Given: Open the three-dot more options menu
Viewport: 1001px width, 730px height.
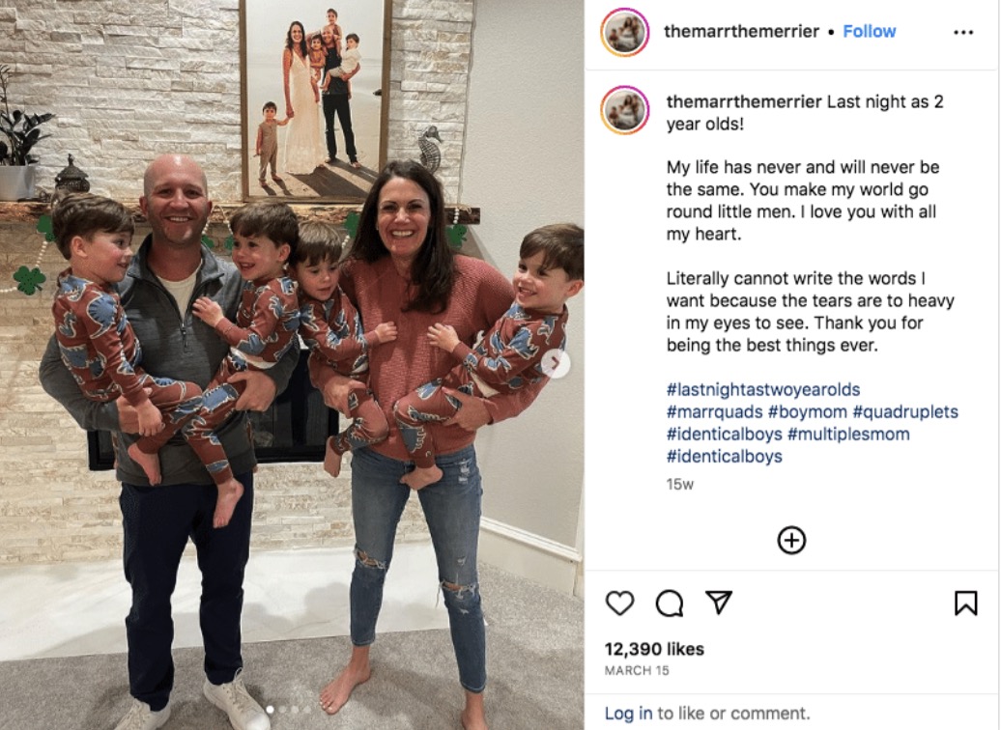Looking at the screenshot, I should pyautogui.click(x=962, y=33).
